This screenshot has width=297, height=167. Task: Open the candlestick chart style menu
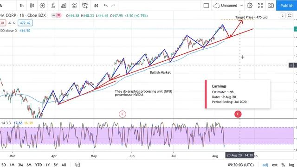32,6
